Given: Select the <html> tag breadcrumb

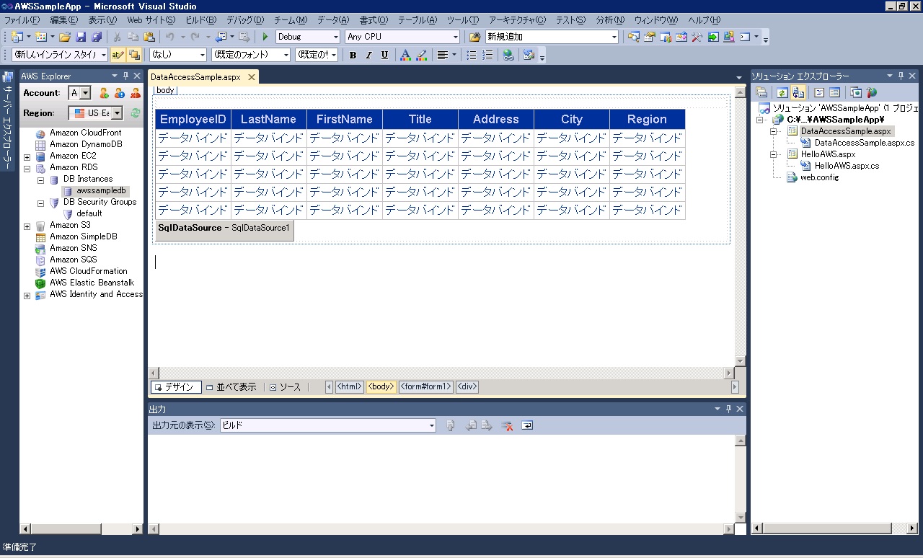Looking at the screenshot, I should [349, 387].
